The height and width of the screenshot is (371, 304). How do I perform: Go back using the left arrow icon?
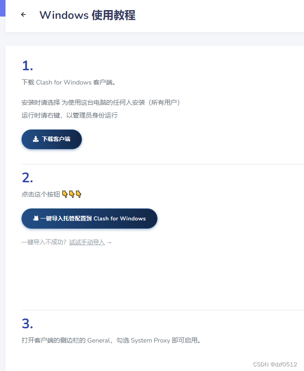(x=23, y=15)
